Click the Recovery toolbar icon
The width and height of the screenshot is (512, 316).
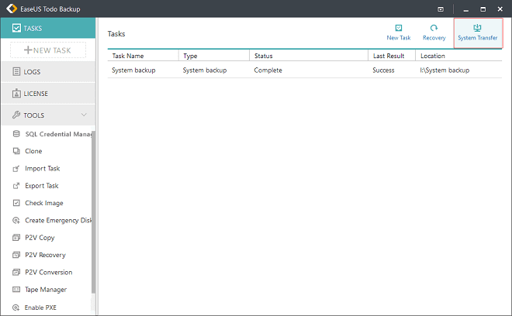(434, 28)
